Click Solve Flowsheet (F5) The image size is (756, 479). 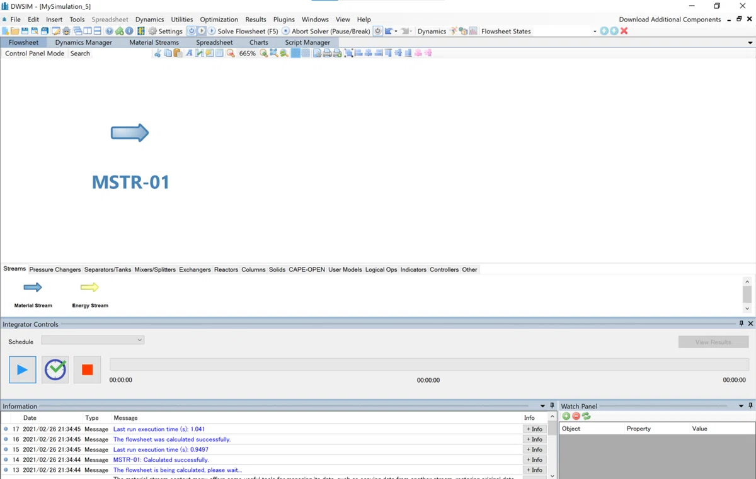pyautogui.click(x=243, y=31)
